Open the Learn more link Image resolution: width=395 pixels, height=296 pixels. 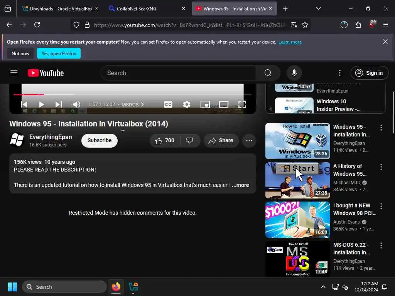290,42
